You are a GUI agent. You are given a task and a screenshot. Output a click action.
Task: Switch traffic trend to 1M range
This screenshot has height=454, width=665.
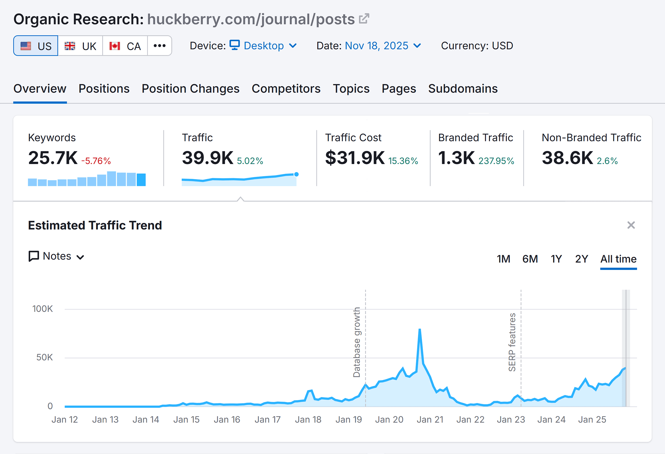pos(504,259)
